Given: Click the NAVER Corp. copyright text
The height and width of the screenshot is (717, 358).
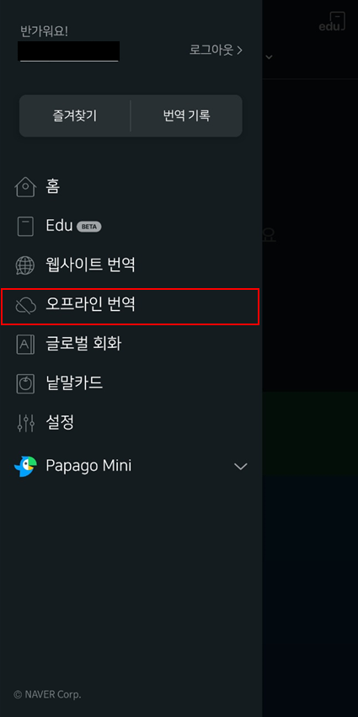Looking at the screenshot, I should 47,694.
